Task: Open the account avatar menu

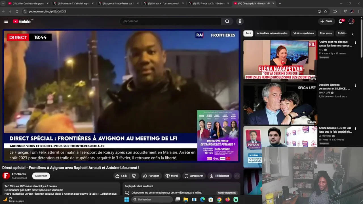Action: (x=351, y=21)
